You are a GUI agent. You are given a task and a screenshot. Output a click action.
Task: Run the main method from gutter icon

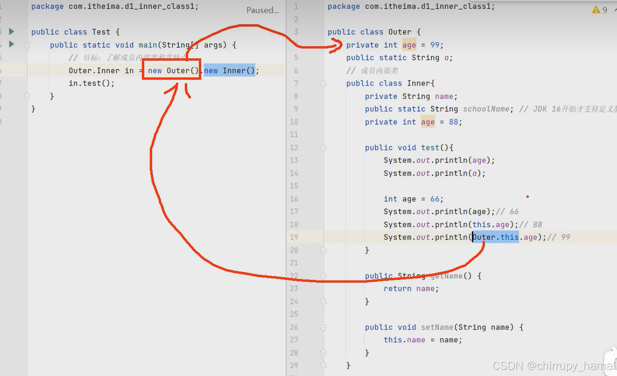point(12,45)
